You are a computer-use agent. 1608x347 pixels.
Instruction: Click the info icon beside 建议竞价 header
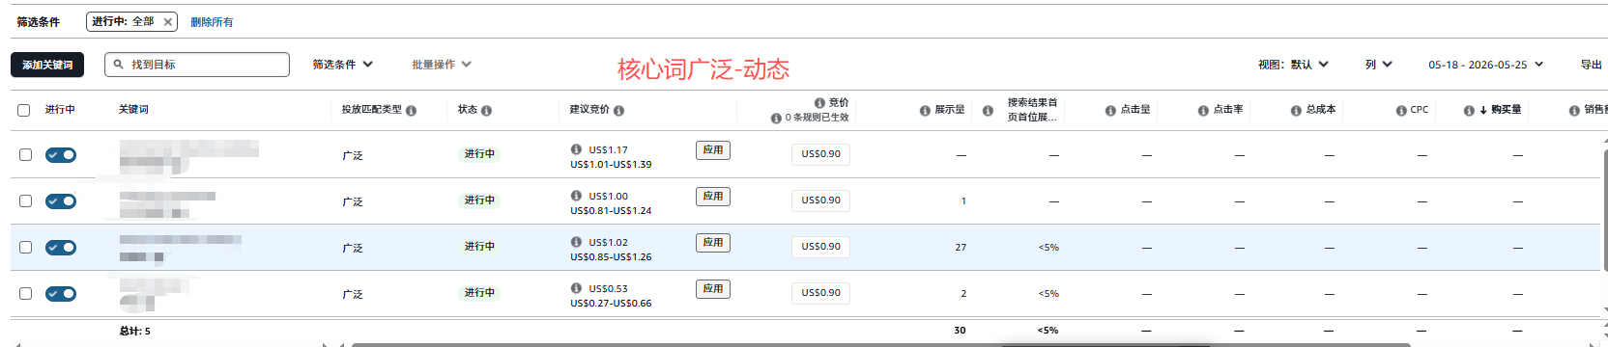point(618,111)
